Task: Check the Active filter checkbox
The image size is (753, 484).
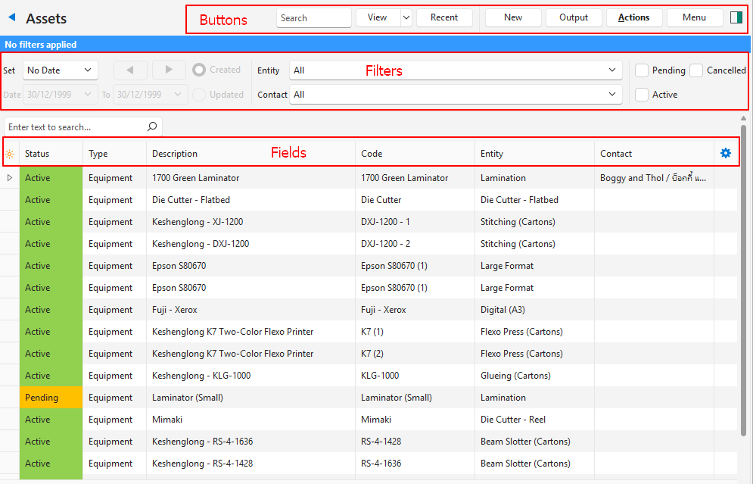Action: pos(642,95)
